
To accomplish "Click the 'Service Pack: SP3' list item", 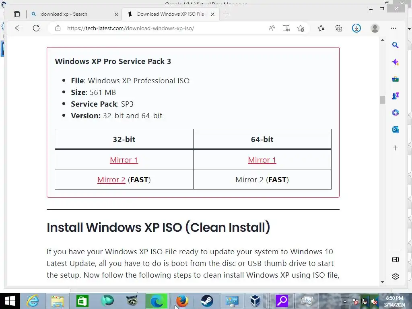I will tap(102, 104).
